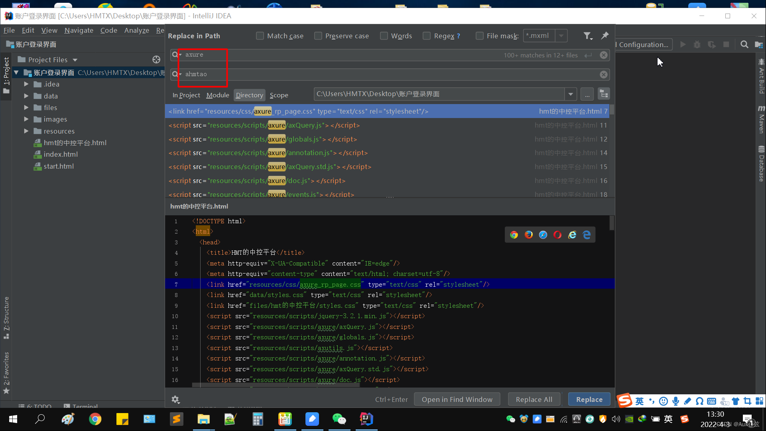Select the Module scope tab

pos(218,95)
